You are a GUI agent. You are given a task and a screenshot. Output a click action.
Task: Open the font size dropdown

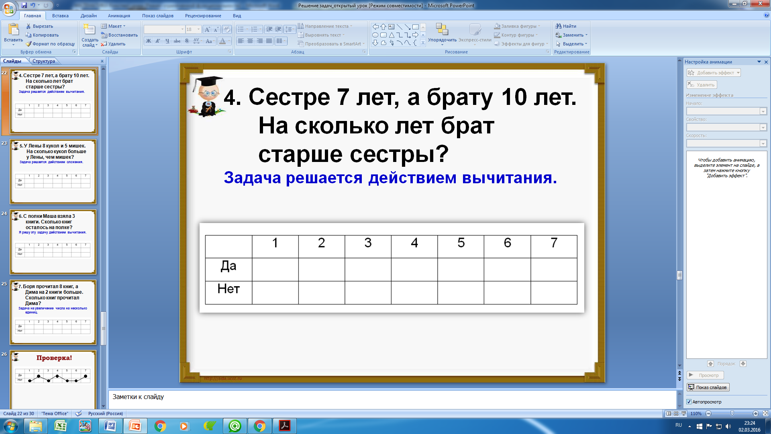[198, 29]
